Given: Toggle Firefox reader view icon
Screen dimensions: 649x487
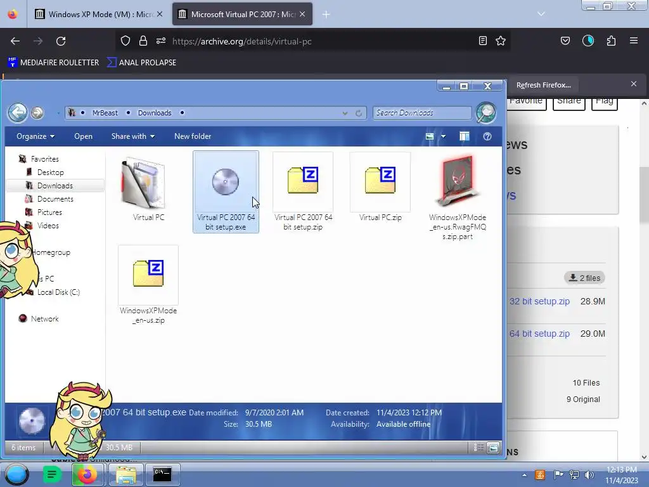Looking at the screenshot, I should pos(482,41).
